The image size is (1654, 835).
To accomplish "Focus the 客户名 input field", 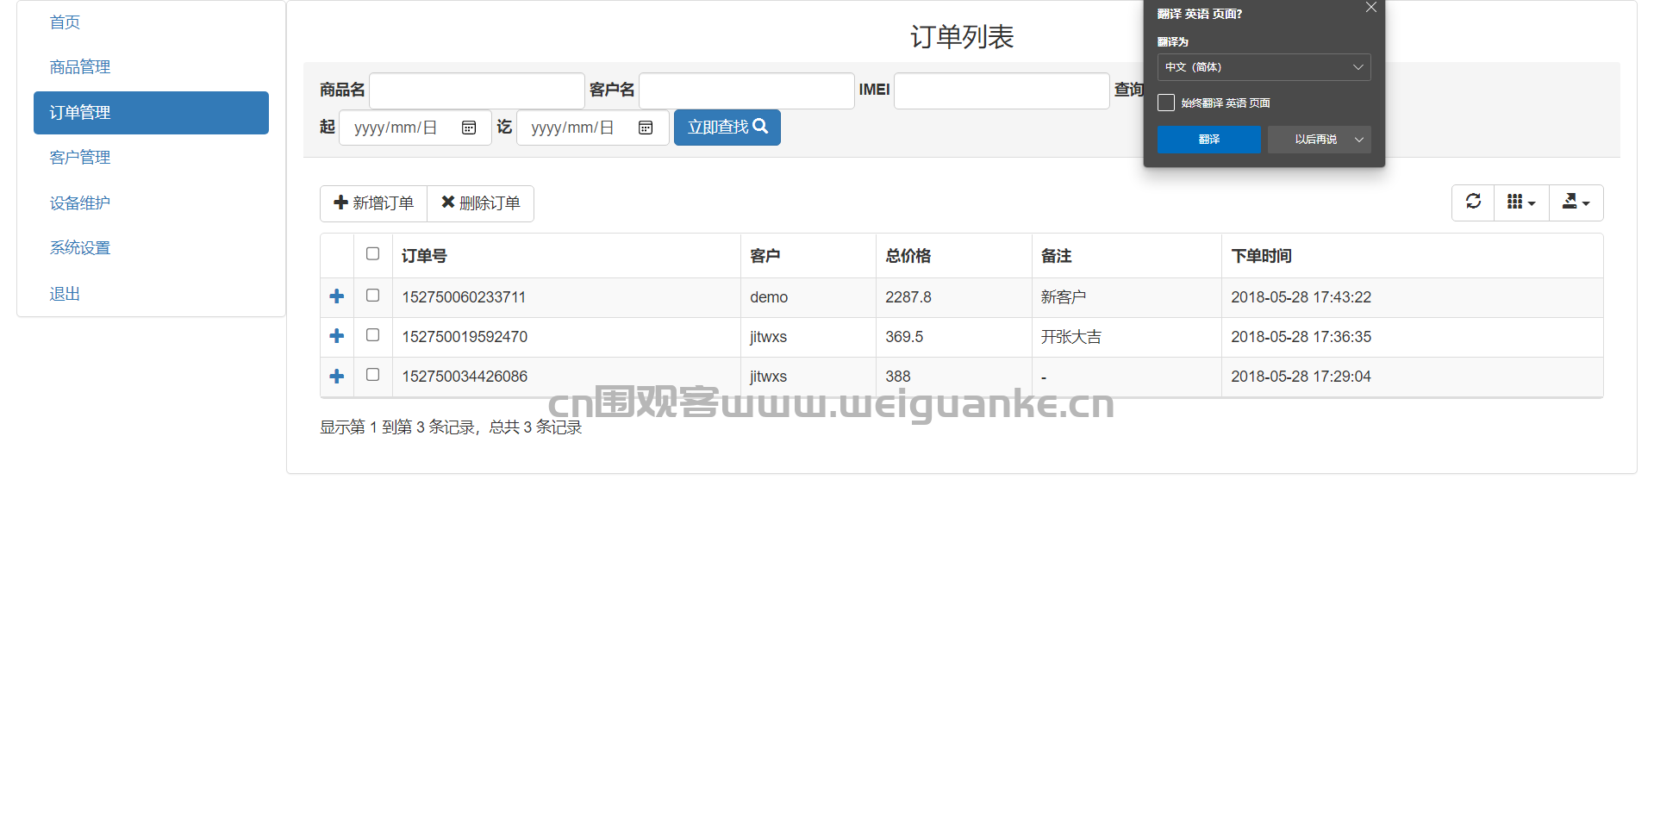I will tap(746, 90).
